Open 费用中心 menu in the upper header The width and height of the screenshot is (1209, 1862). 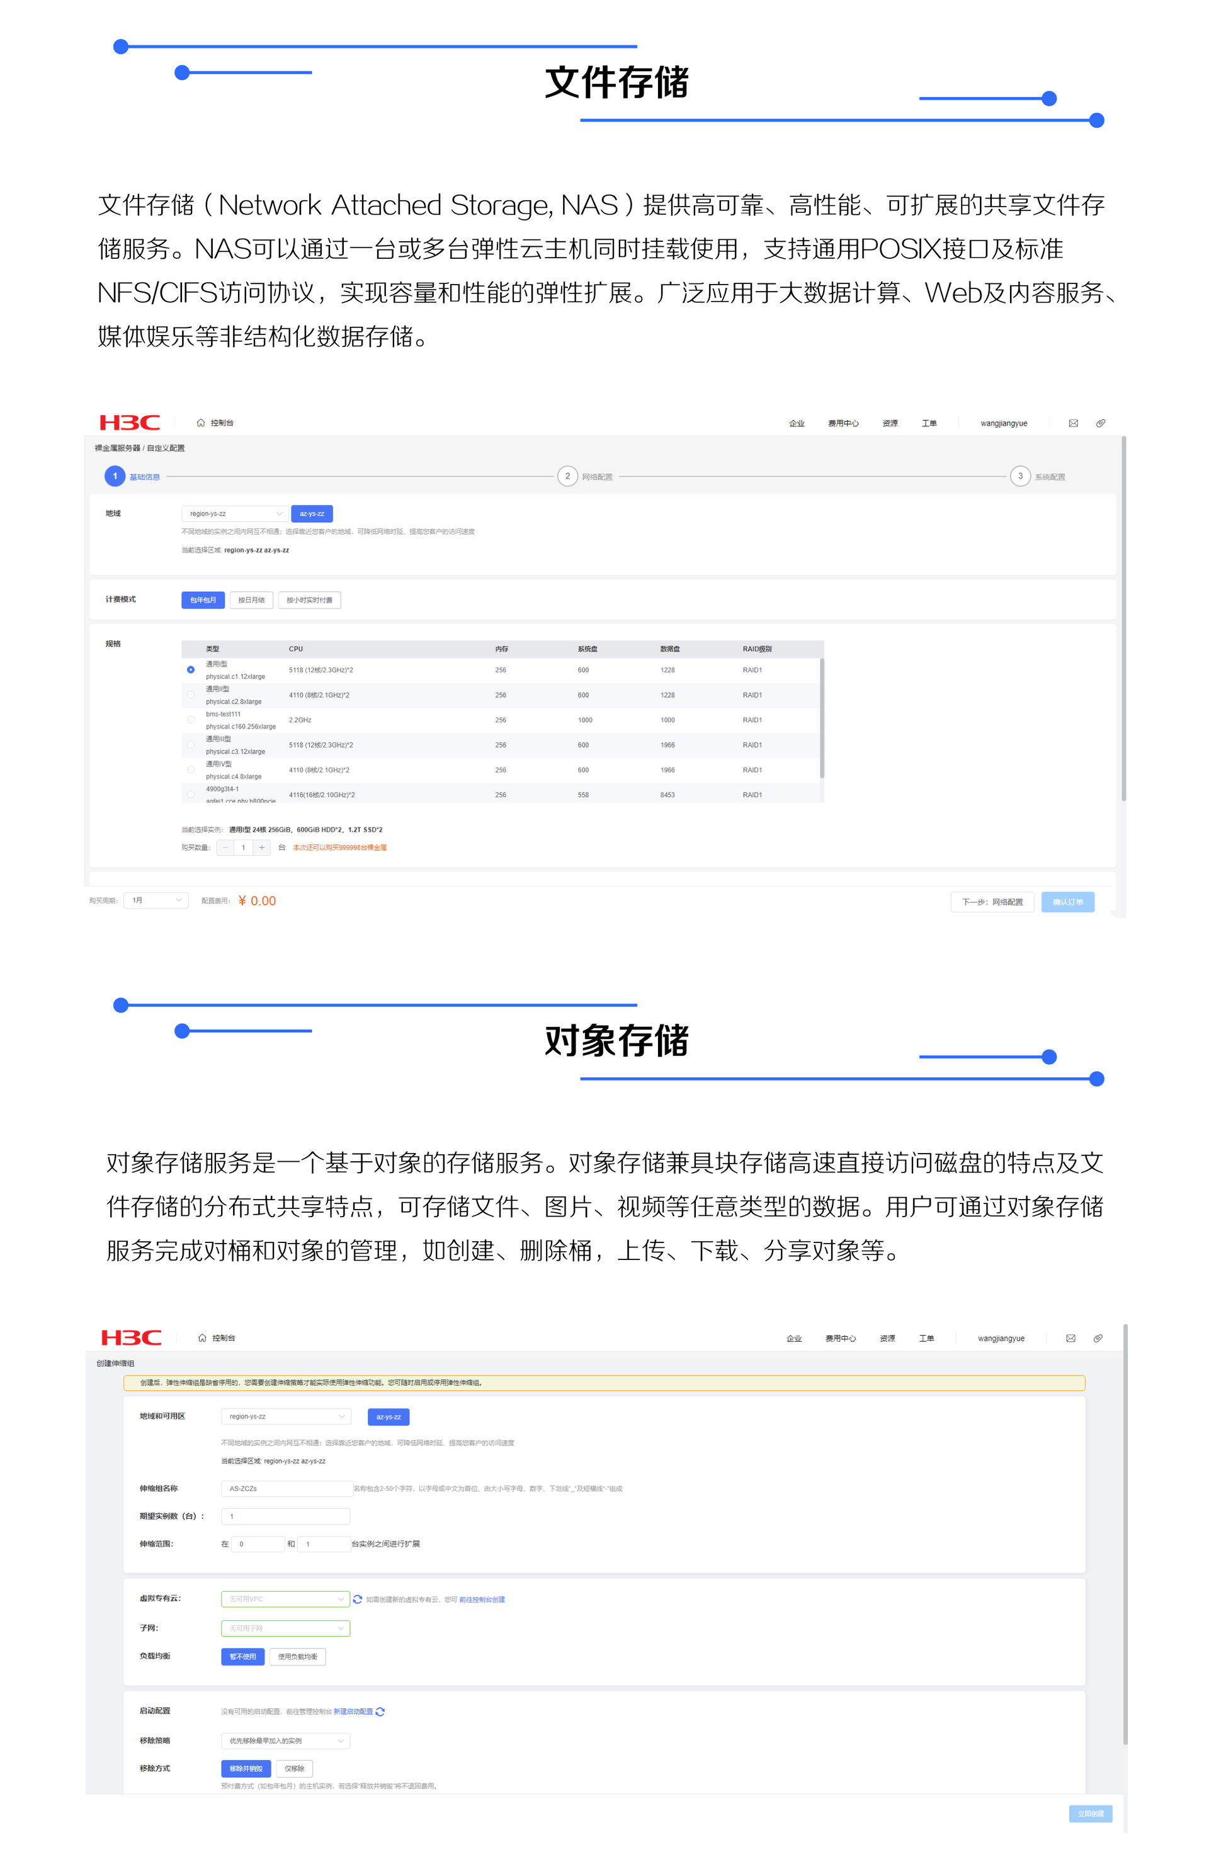click(843, 423)
